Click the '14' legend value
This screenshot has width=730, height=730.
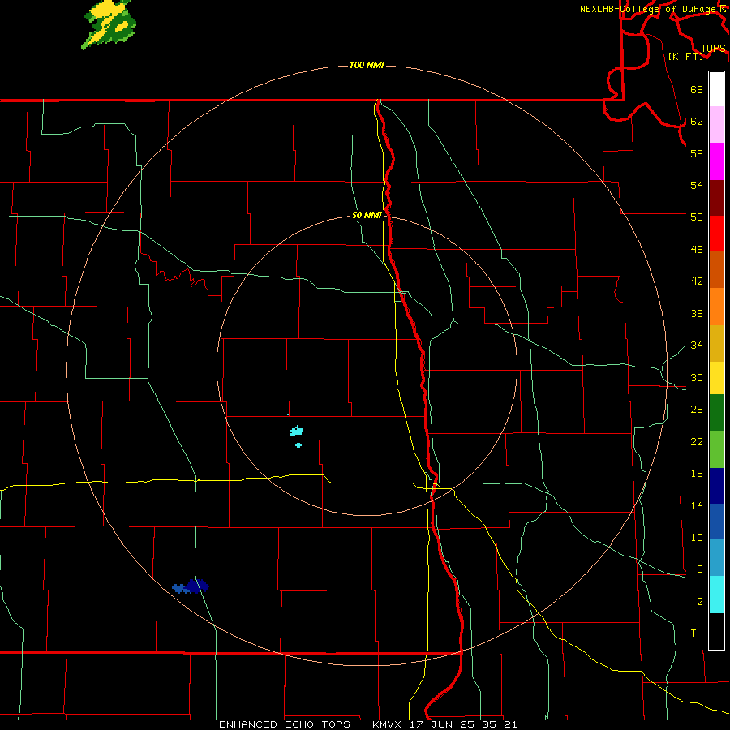697,505
